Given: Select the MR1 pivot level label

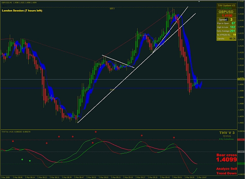Looking at the screenshot, I should [112, 9].
